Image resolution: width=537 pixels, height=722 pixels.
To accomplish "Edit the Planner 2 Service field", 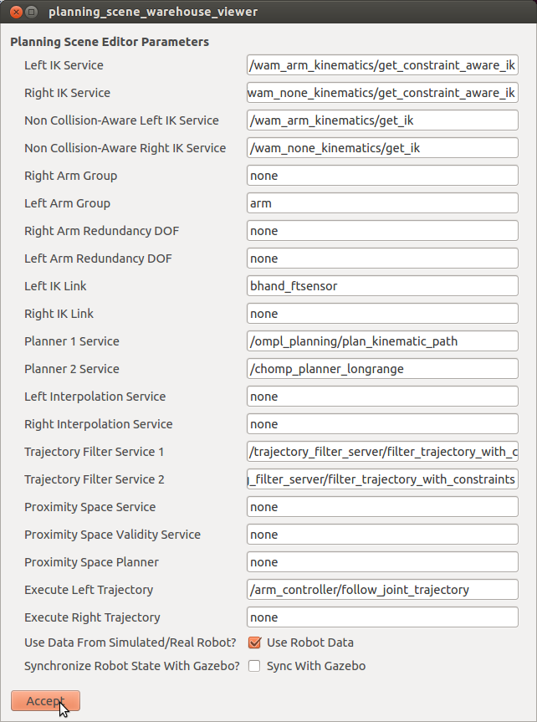I will (382, 369).
